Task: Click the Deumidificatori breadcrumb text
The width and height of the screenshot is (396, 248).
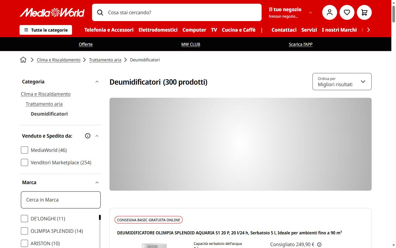Action: pos(145,60)
